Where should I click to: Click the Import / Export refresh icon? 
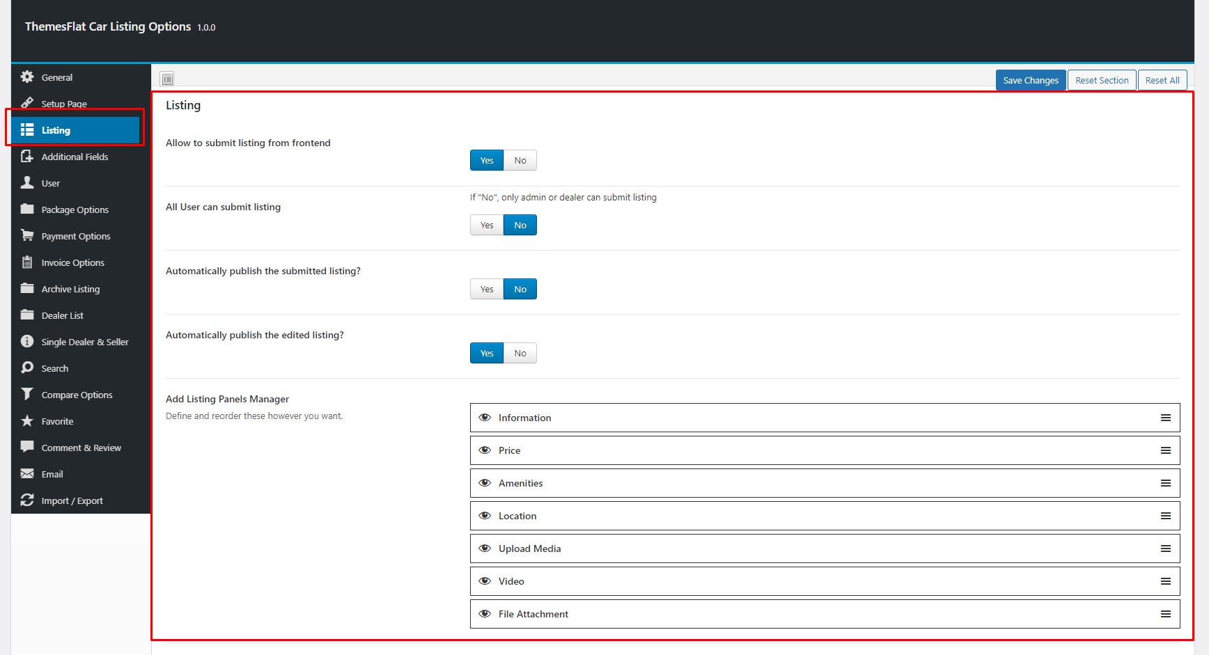[x=27, y=500]
